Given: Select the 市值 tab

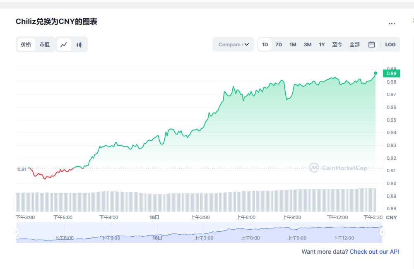Looking at the screenshot, I should [x=44, y=45].
